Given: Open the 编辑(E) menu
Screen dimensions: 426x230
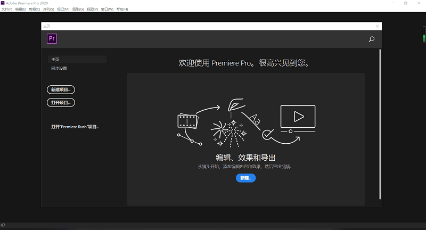Looking at the screenshot, I should [21, 9].
